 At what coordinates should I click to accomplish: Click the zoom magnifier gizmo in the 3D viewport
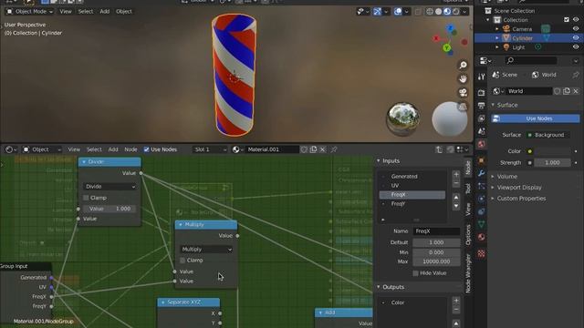point(463,65)
